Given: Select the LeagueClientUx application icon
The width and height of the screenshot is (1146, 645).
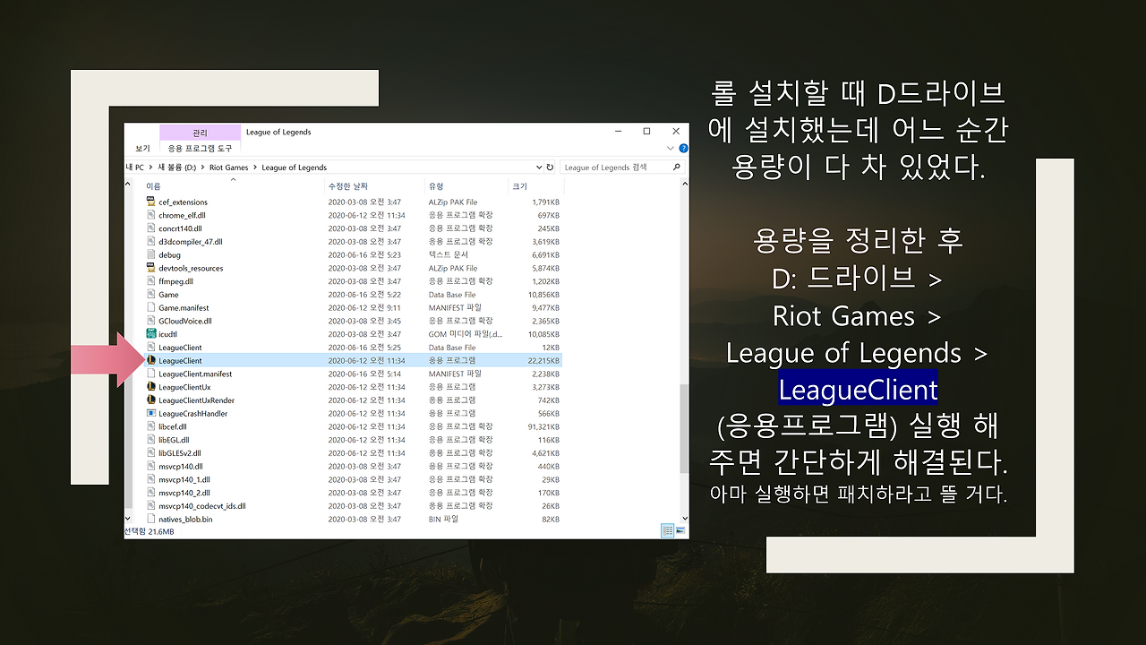Looking at the screenshot, I should (151, 387).
